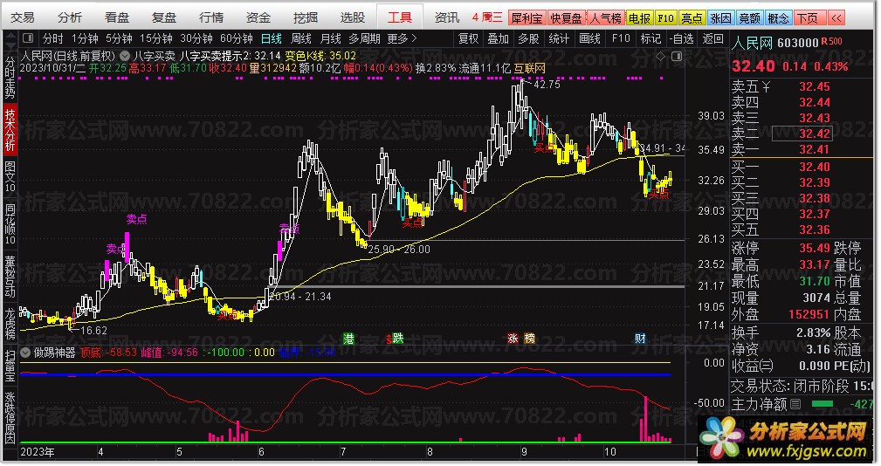Click the 概念 blue button
This screenshot has height=466, width=881.
pyautogui.click(x=778, y=18)
